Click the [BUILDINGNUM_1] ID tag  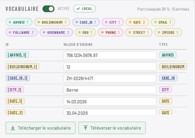coord(22,67)
